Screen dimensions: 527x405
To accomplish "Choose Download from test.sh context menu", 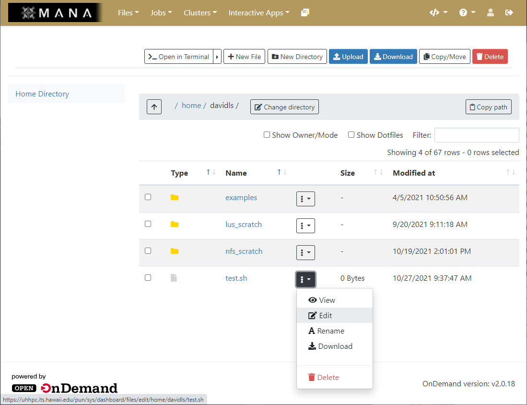I will point(334,346).
